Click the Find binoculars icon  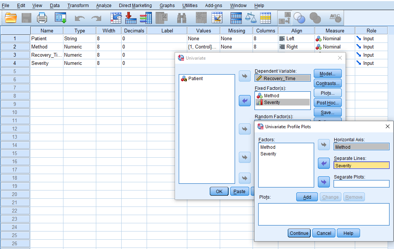[181, 18]
